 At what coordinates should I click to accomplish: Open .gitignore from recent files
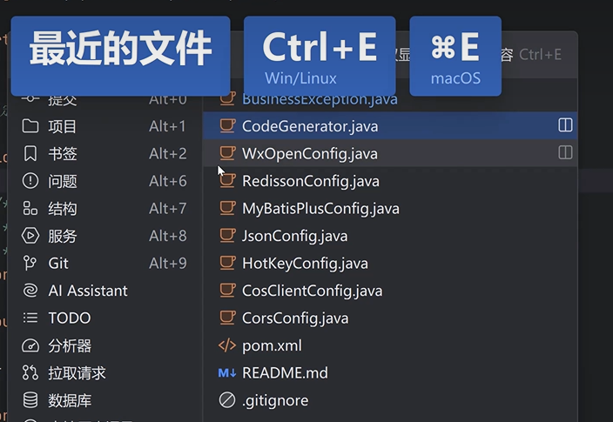[x=390, y=400]
